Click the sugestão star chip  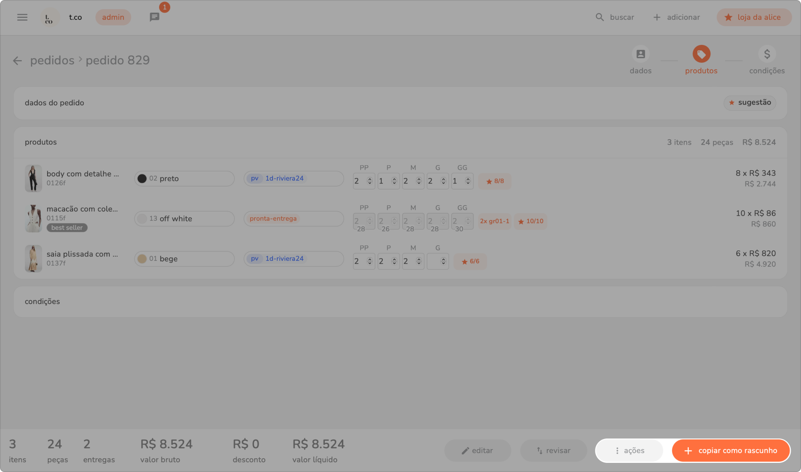click(x=749, y=102)
